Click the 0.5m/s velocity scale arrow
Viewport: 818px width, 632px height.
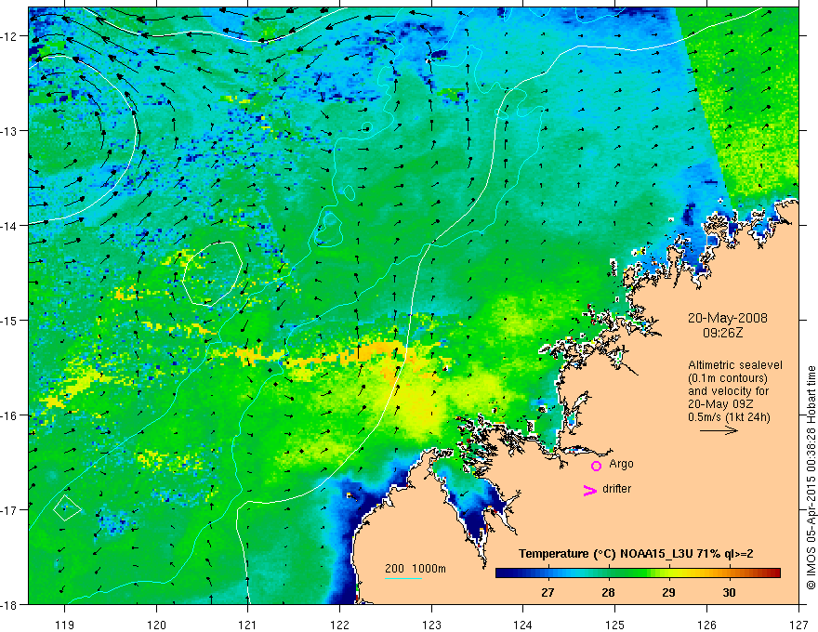[x=719, y=430]
